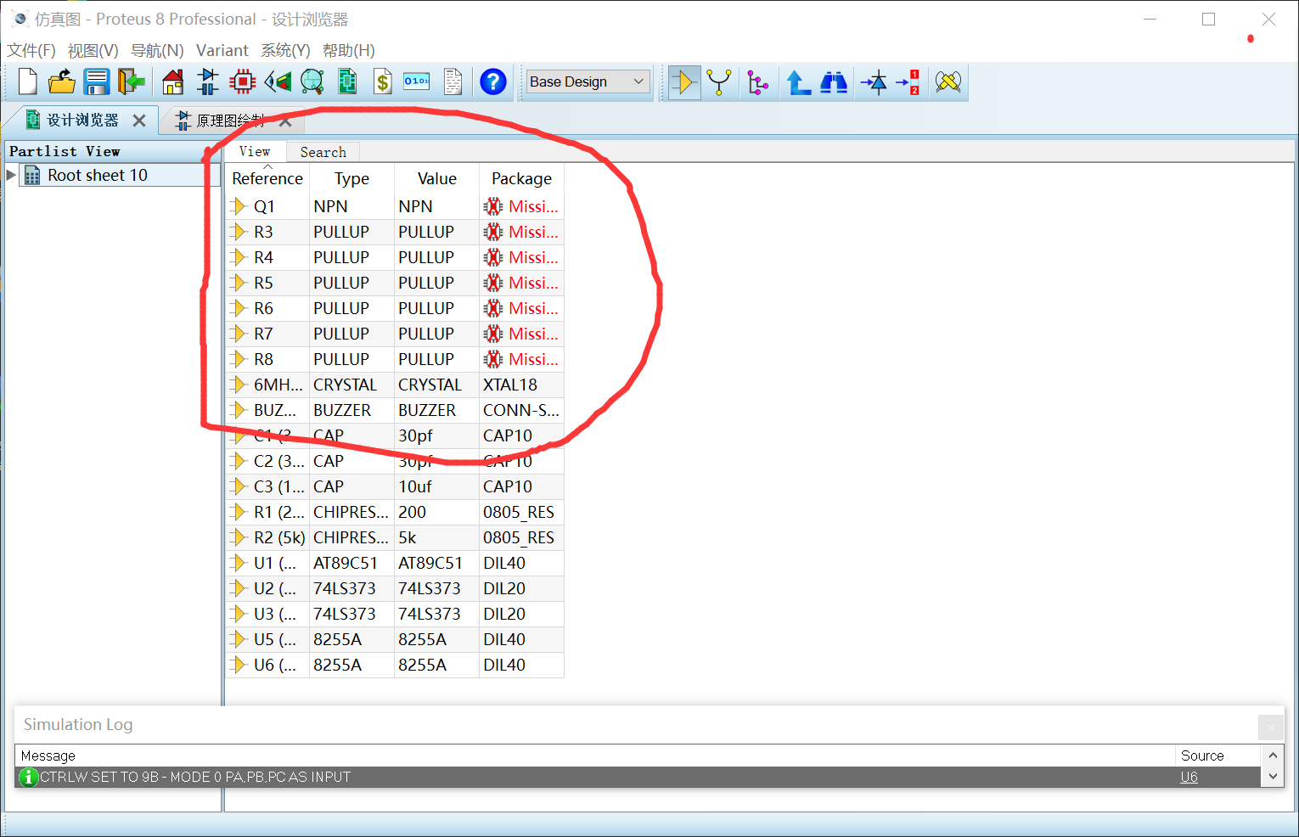Expand the R8 component row arrow
Viewport: 1299px width, 837px height.
pyautogui.click(x=239, y=359)
